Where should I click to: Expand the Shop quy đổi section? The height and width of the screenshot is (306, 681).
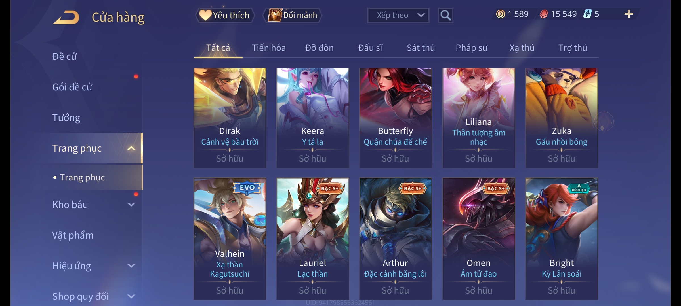pos(131,296)
